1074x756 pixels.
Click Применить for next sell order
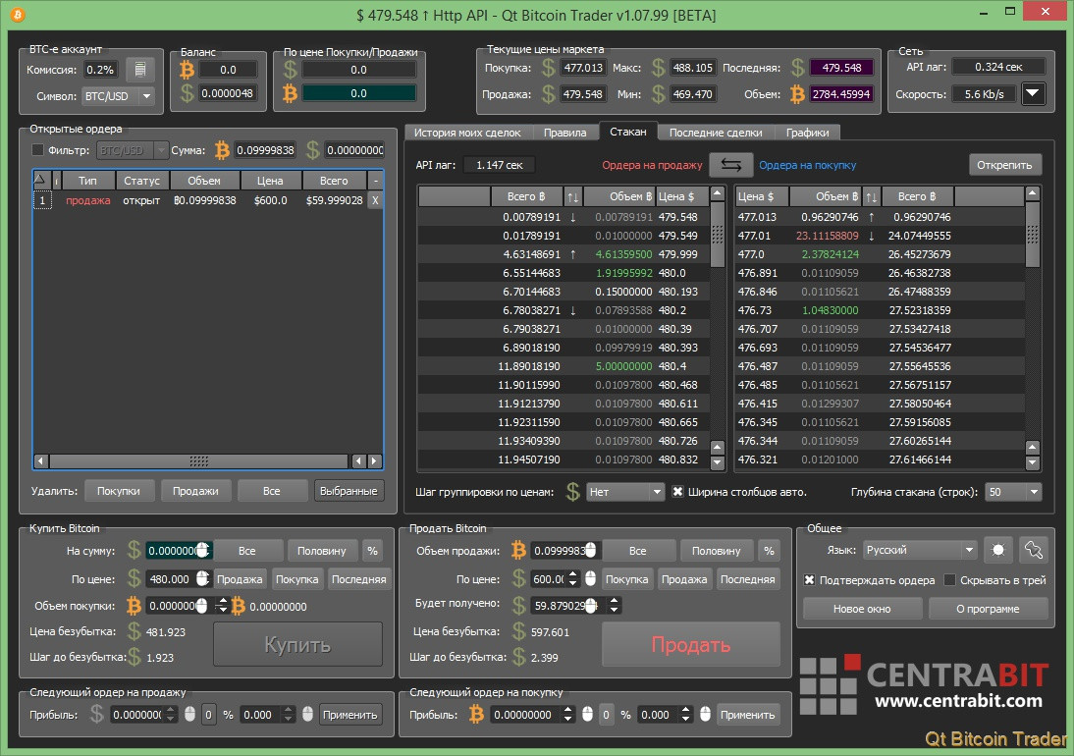pos(350,714)
